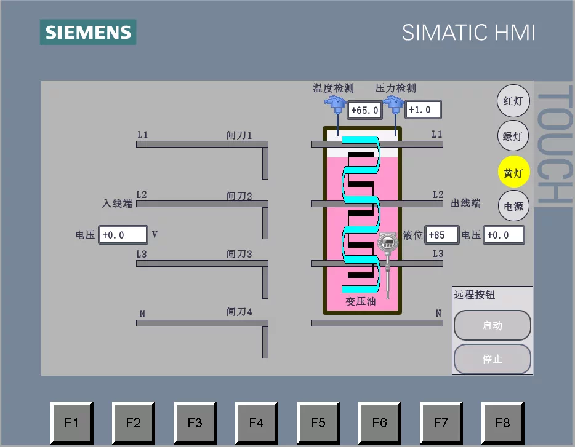Click the +85 液位 level value field

pyautogui.click(x=442, y=235)
